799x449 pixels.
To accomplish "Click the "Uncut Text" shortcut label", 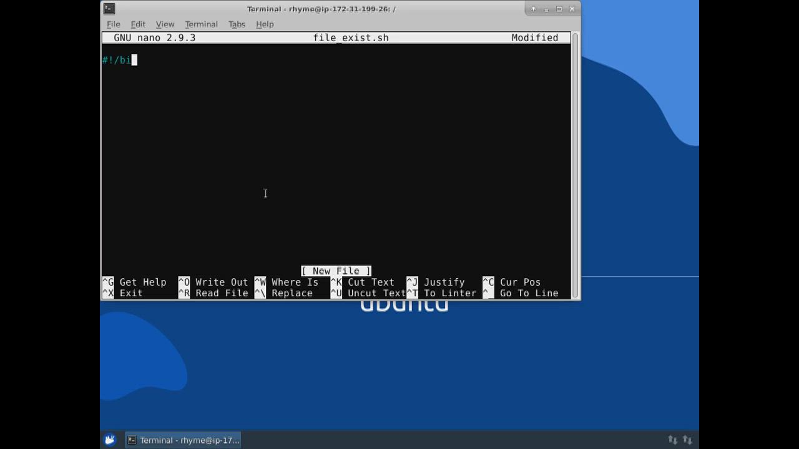I will [376, 293].
